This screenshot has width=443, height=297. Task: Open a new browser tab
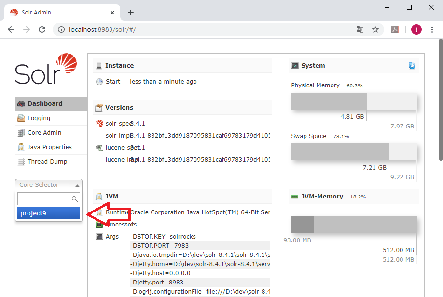(x=130, y=13)
